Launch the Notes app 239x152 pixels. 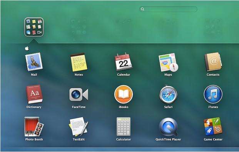79,62
